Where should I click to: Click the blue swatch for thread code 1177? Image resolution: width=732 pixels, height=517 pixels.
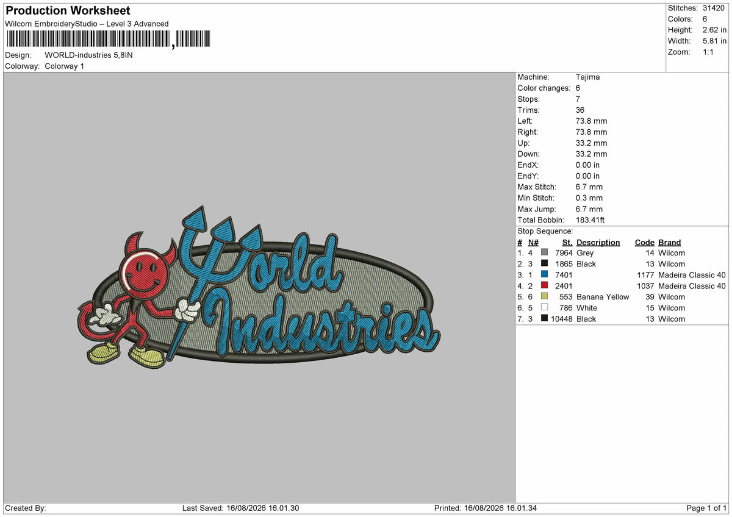click(x=544, y=274)
